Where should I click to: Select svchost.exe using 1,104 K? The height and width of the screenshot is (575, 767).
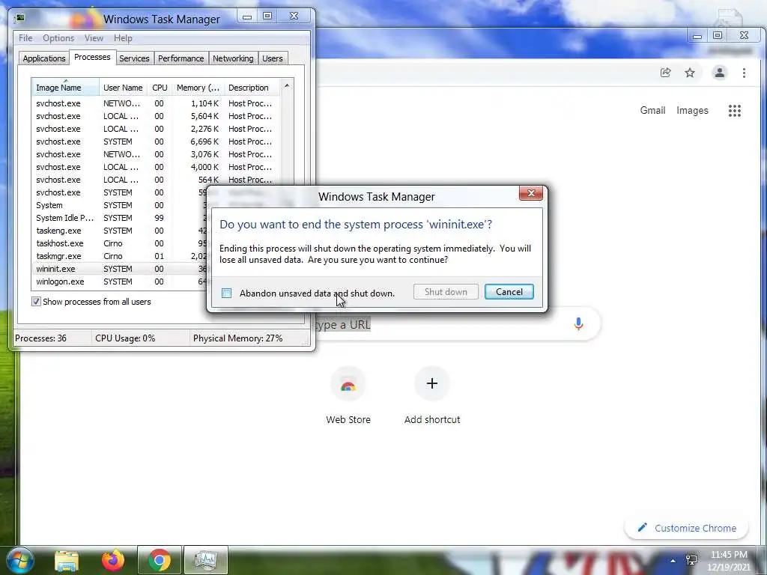pyautogui.click(x=156, y=103)
